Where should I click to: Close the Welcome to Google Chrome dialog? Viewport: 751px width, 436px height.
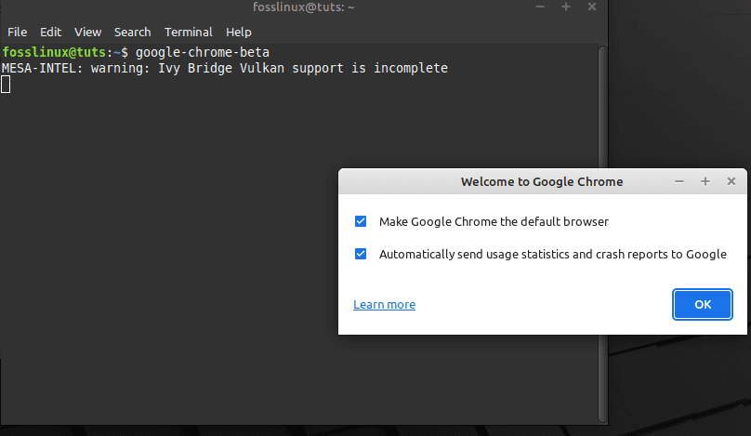(731, 181)
